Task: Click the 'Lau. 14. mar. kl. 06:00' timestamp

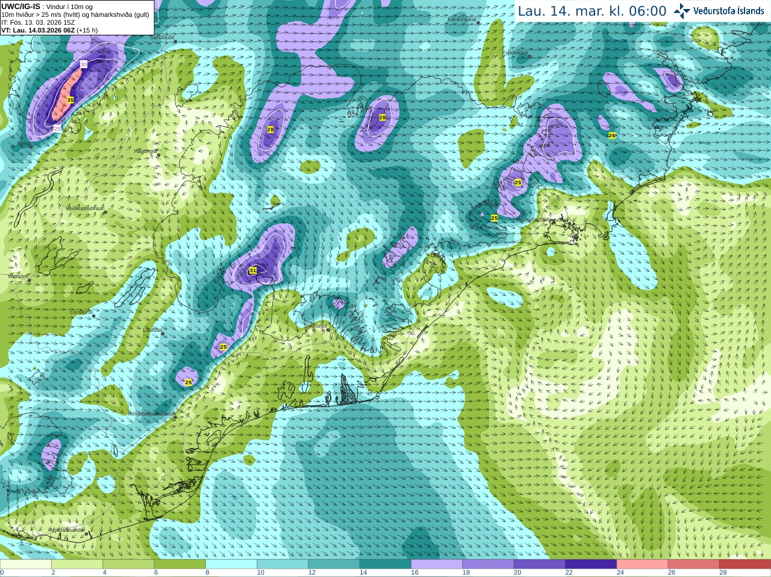Action: (x=592, y=11)
